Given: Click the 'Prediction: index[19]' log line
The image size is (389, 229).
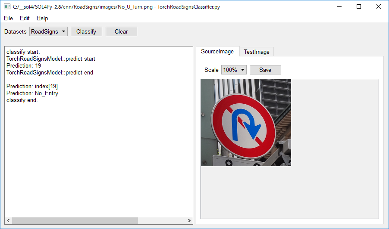Looking at the screenshot, I should (x=32, y=87).
